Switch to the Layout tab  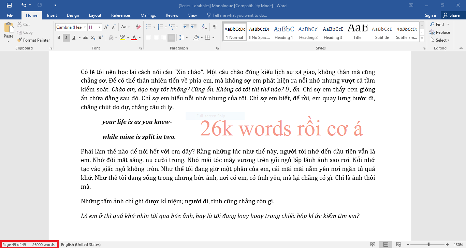(95, 15)
